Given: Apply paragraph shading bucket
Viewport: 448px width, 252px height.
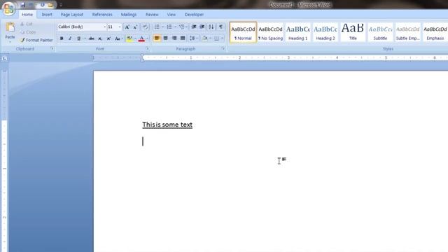Looking at the screenshot, I should 205,38.
